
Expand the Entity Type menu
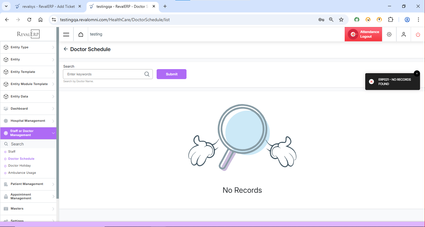(28, 47)
